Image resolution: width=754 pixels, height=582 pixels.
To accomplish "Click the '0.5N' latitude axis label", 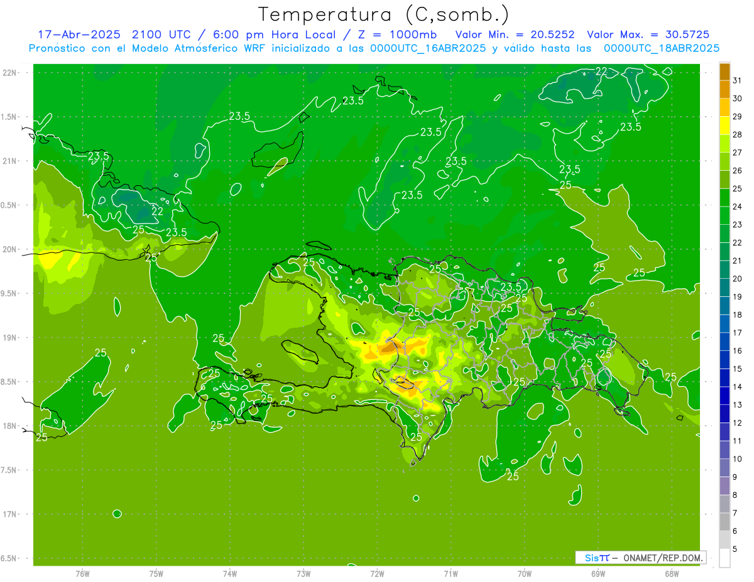I will 9,205.
